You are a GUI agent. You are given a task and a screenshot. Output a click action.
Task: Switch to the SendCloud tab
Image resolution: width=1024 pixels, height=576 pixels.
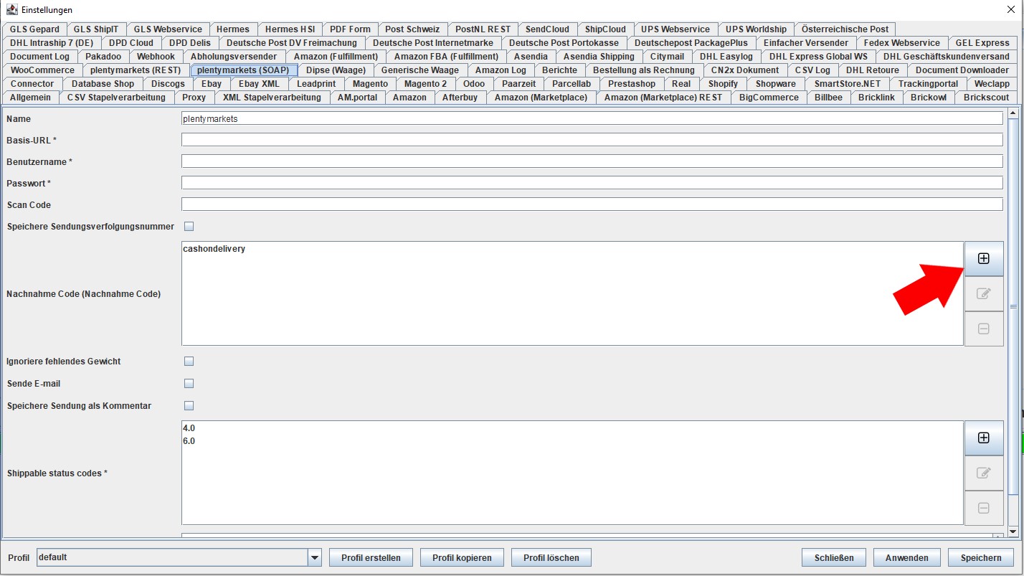click(x=547, y=29)
